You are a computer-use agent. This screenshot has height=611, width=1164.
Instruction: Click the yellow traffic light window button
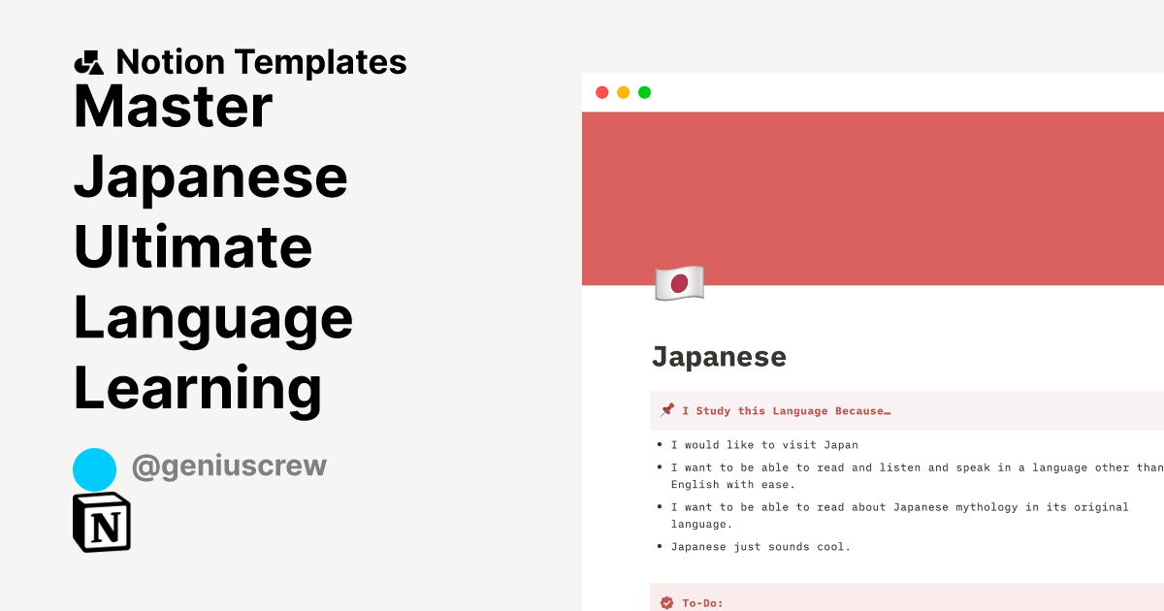click(x=622, y=92)
